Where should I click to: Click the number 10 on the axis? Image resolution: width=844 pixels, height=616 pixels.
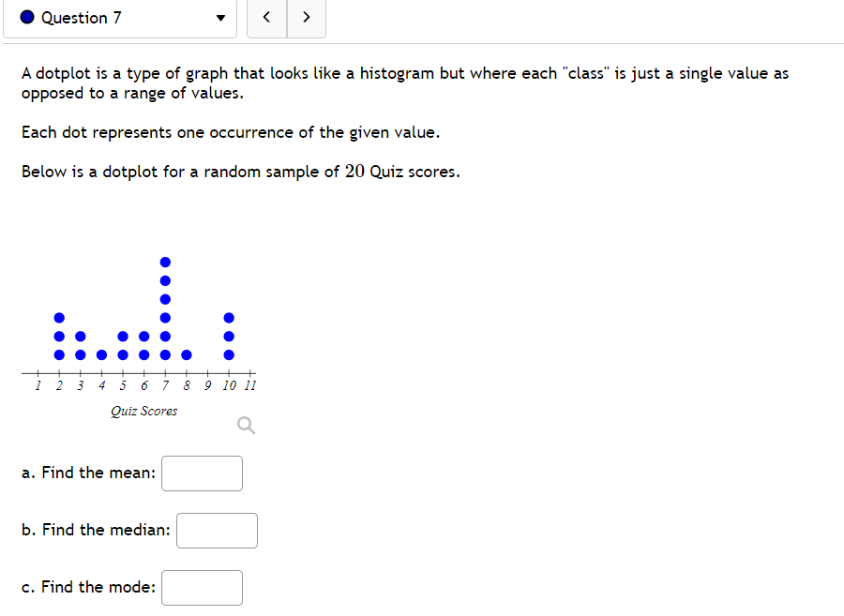tap(228, 384)
